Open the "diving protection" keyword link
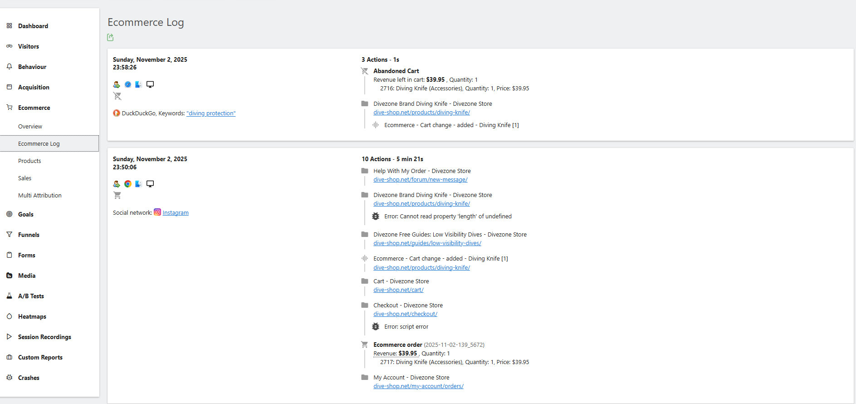This screenshot has width=856, height=404. (211, 113)
